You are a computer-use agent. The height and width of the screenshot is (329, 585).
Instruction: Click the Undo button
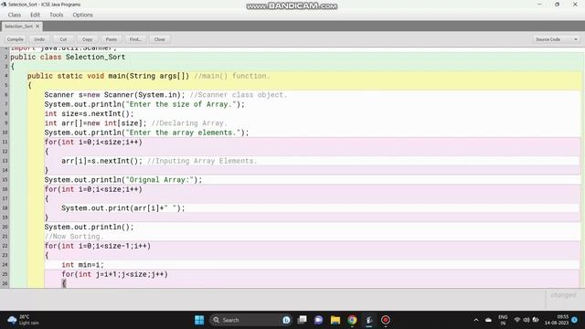coord(39,39)
